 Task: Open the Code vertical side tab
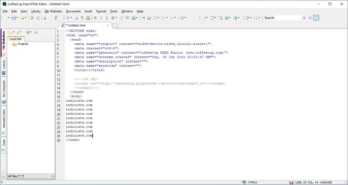pyautogui.click(x=4, y=145)
